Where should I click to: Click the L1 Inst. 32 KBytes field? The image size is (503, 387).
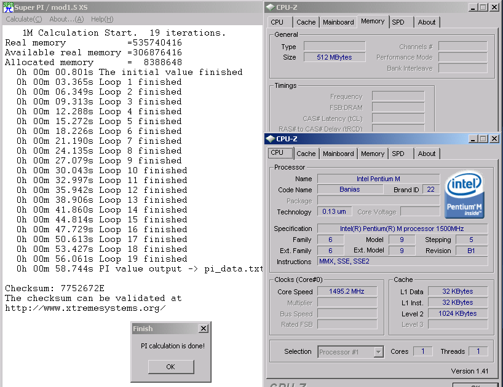[457, 302]
